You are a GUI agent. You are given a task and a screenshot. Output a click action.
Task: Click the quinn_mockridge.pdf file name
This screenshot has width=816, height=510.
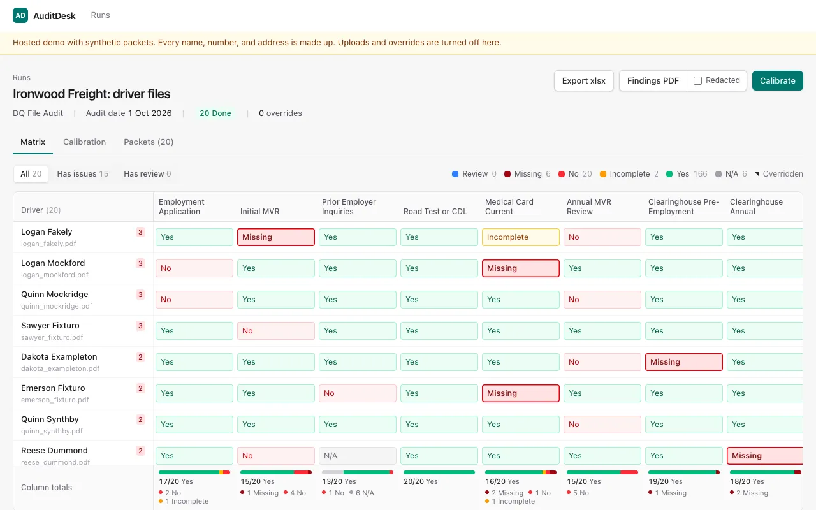point(57,306)
